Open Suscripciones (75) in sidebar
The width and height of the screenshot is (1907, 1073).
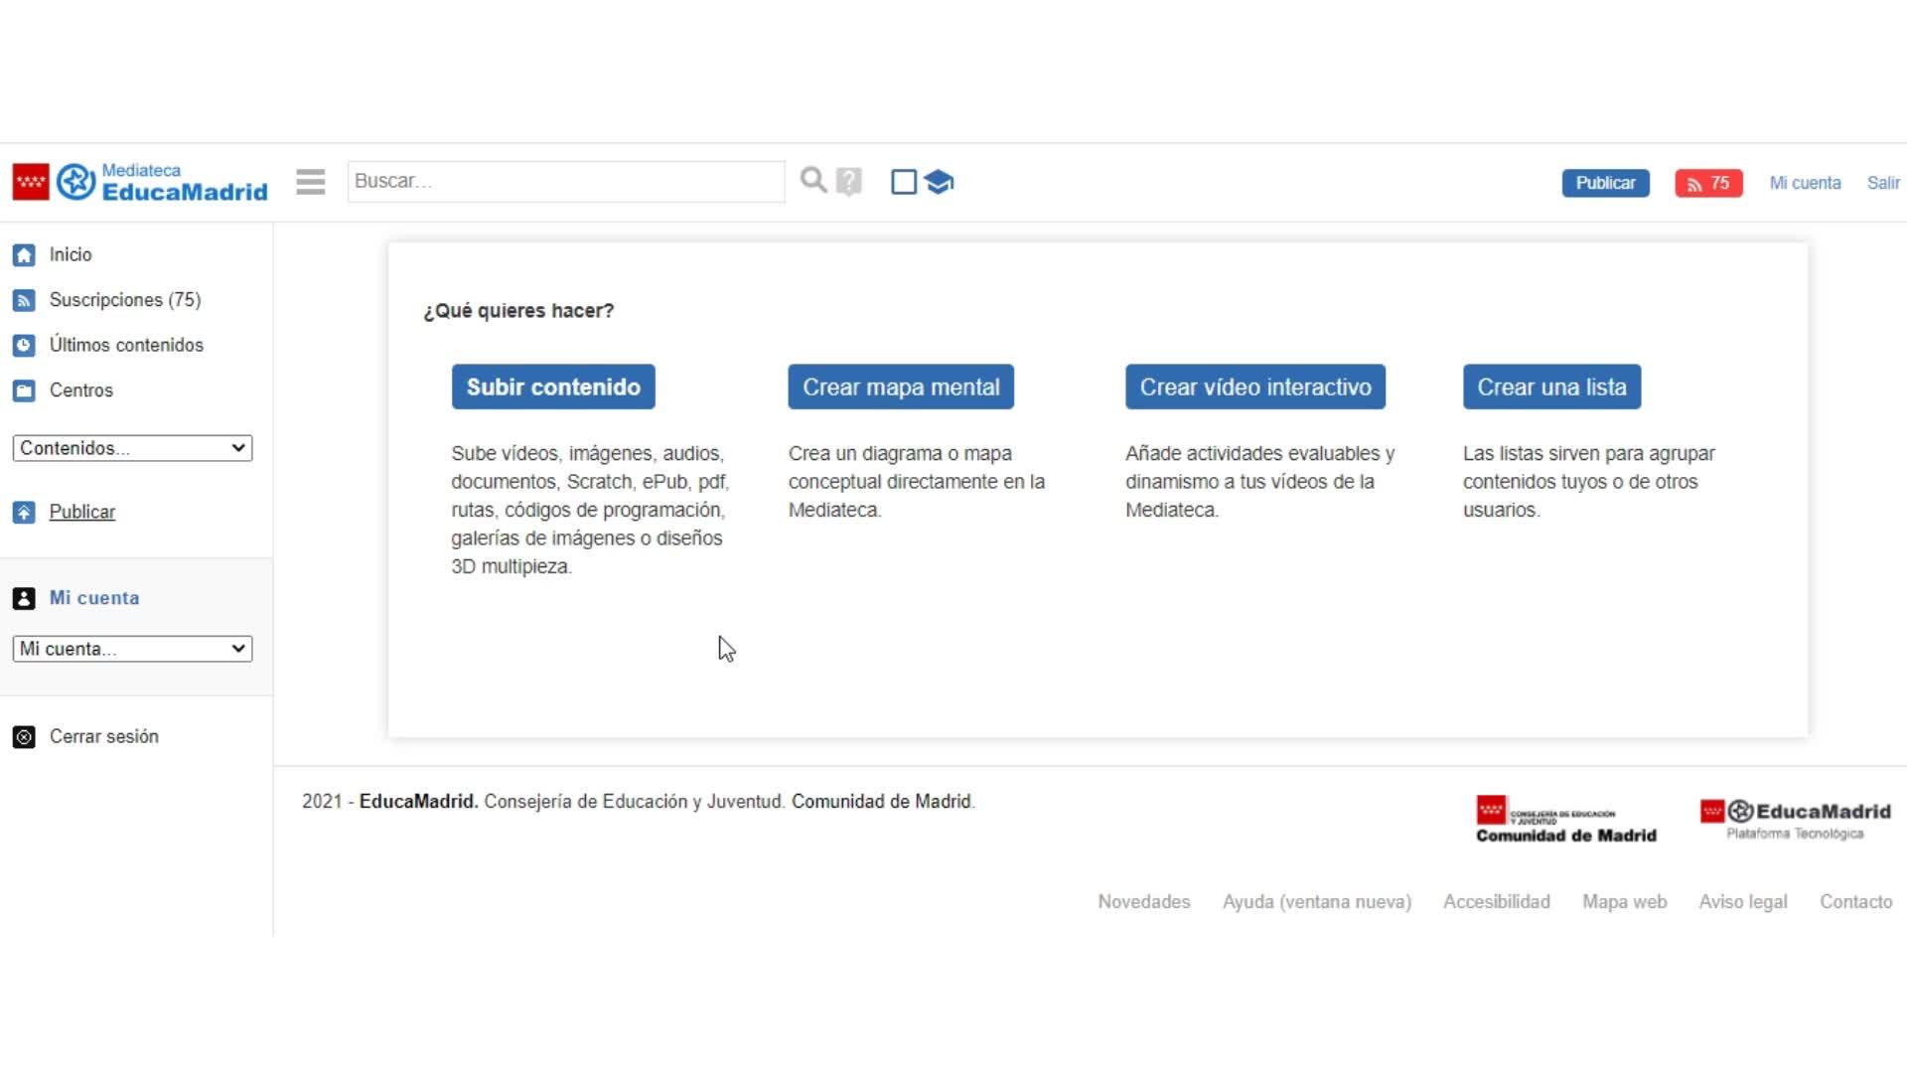pyautogui.click(x=124, y=300)
